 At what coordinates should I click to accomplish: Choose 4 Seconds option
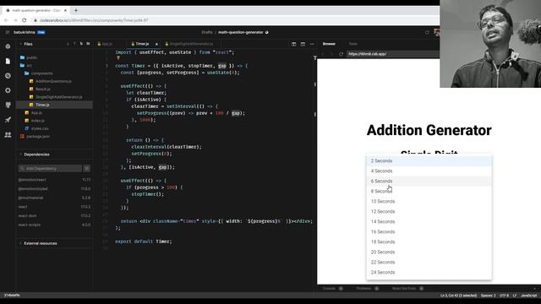click(429, 171)
